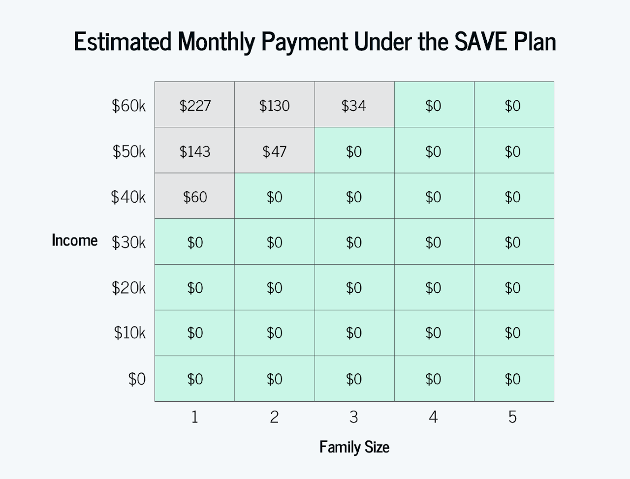Select the $60 payment cell
630x479 pixels.
tap(195, 197)
